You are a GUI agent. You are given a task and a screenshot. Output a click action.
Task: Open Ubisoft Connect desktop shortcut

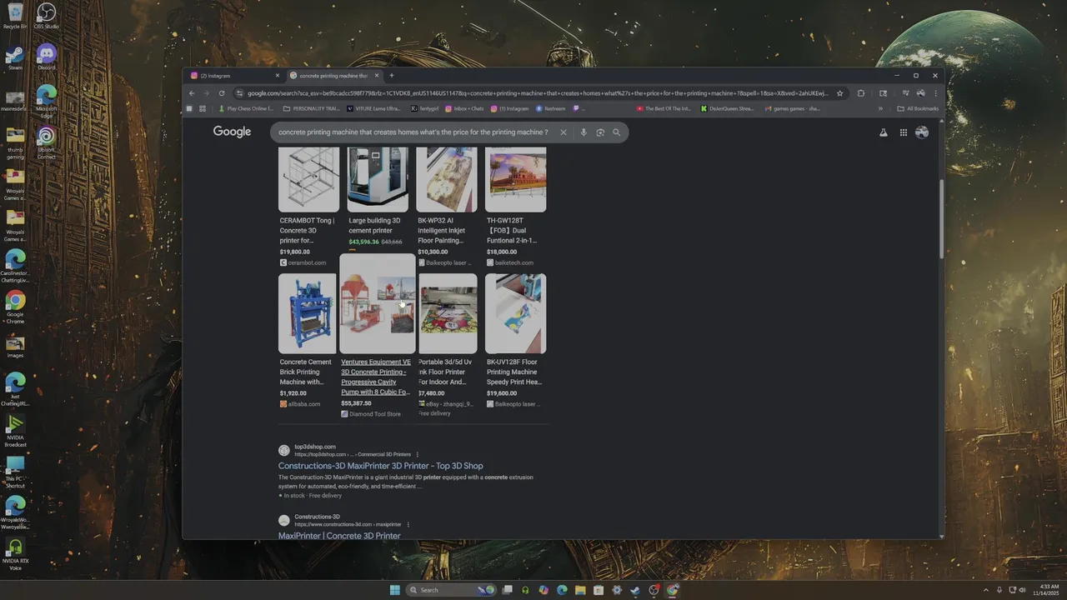[47, 142]
